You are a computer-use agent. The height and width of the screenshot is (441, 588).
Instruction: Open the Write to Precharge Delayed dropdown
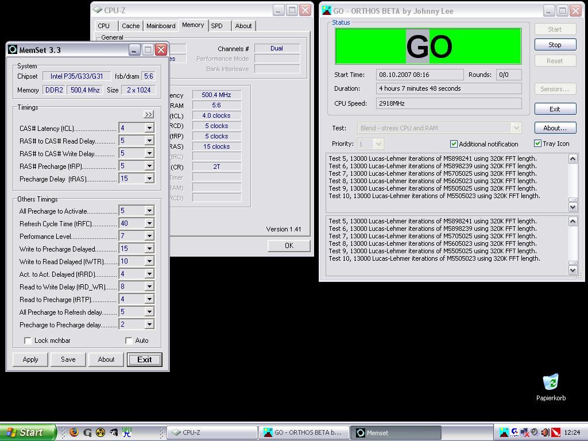tap(149, 249)
